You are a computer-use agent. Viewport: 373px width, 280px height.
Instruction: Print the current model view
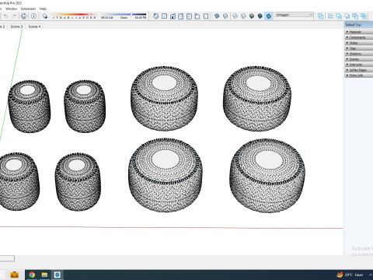click(24, 16)
